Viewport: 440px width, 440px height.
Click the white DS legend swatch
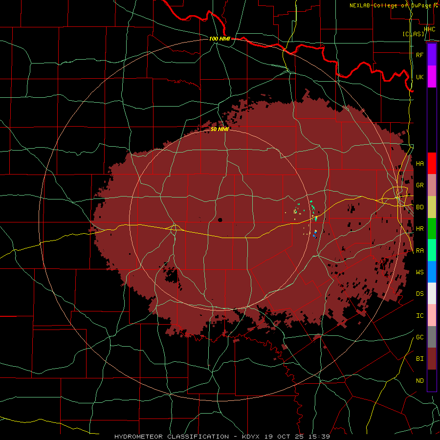(x=432, y=293)
